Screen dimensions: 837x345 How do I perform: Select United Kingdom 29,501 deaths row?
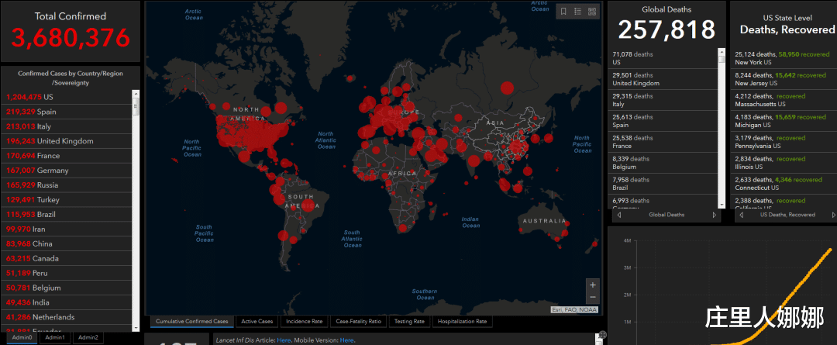click(663, 79)
